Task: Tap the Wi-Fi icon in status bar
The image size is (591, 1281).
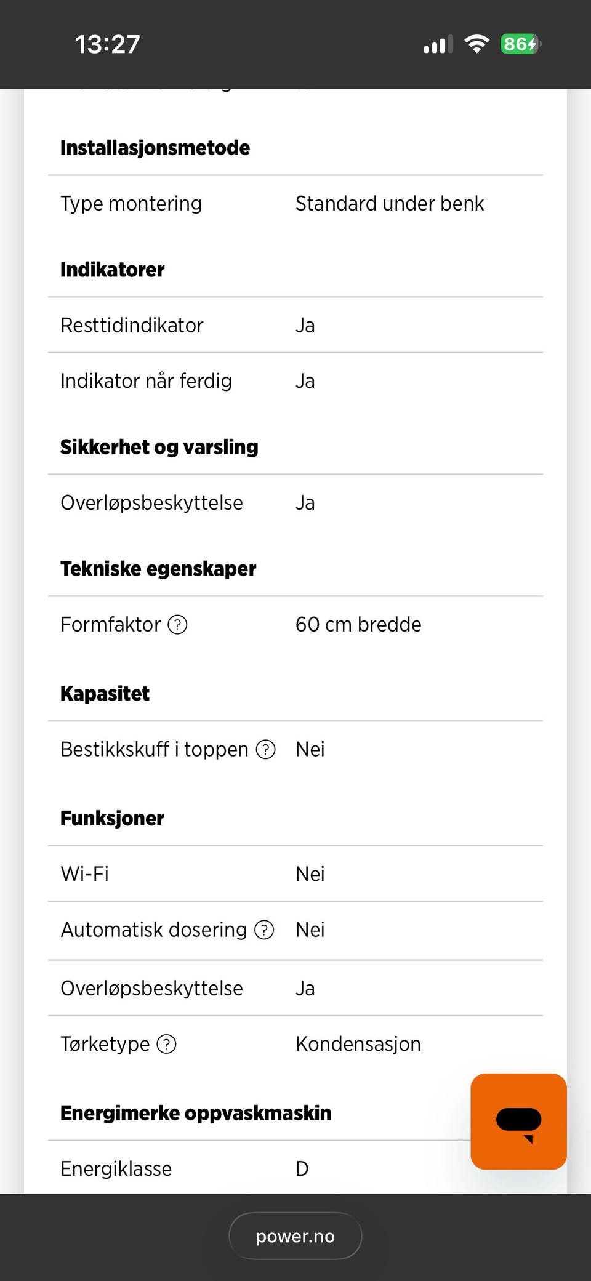Action: [476, 44]
